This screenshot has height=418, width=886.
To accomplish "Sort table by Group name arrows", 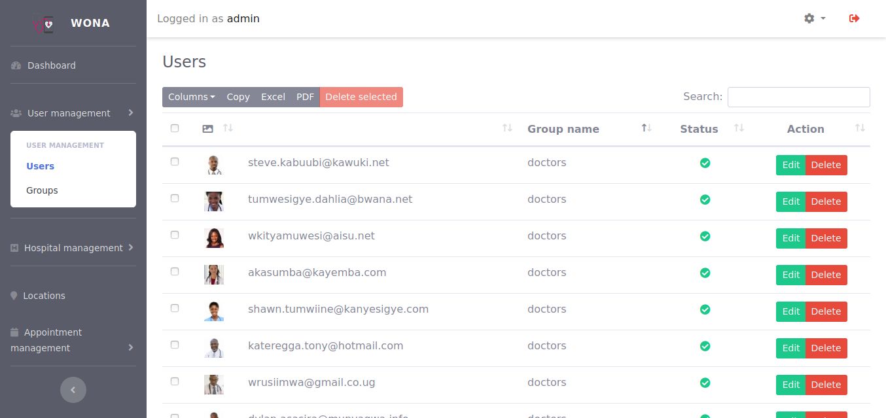I will click(x=646, y=128).
